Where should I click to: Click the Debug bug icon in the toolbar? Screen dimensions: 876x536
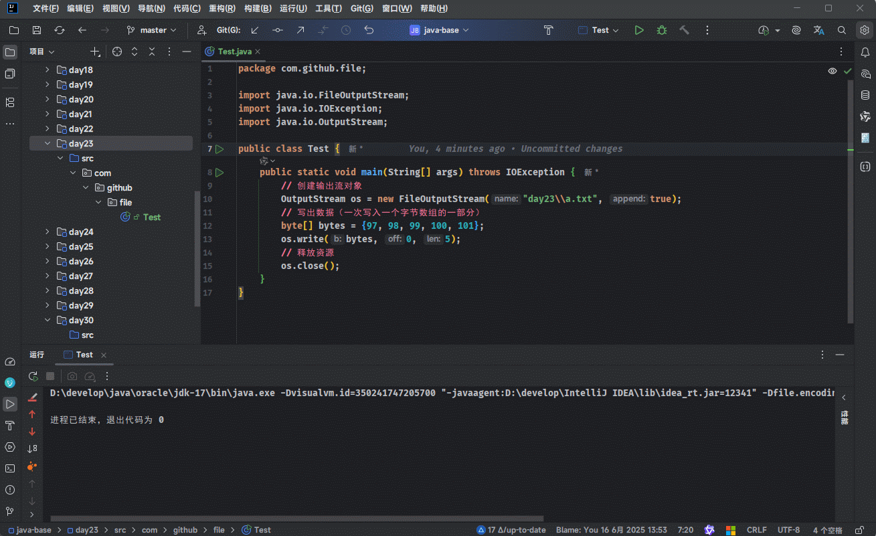tap(661, 30)
